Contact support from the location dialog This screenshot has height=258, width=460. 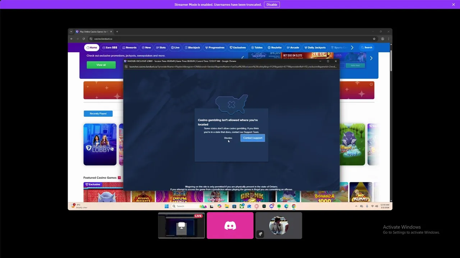click(x=253, y=138)
